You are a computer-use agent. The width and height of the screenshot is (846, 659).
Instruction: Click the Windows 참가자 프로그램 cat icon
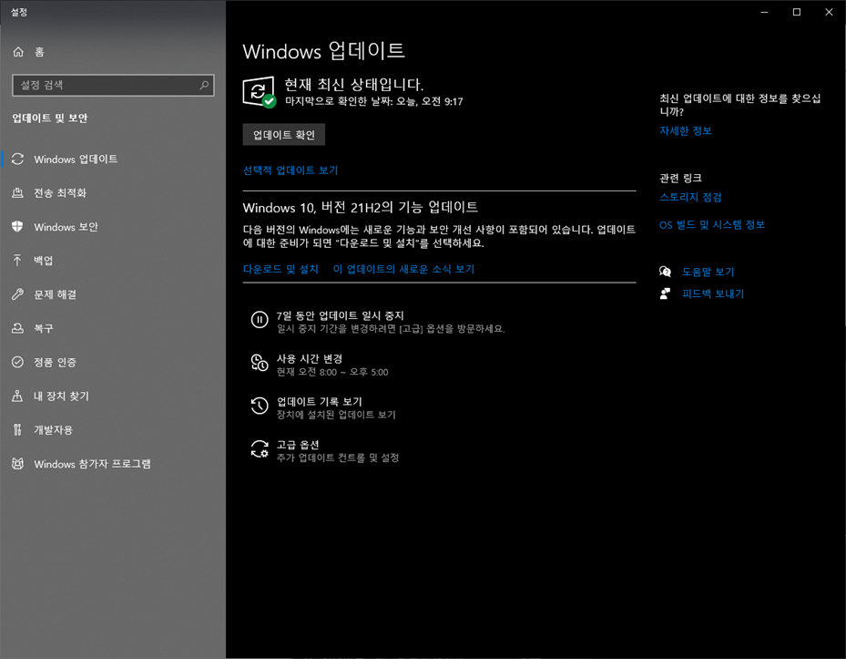(18, 463)
